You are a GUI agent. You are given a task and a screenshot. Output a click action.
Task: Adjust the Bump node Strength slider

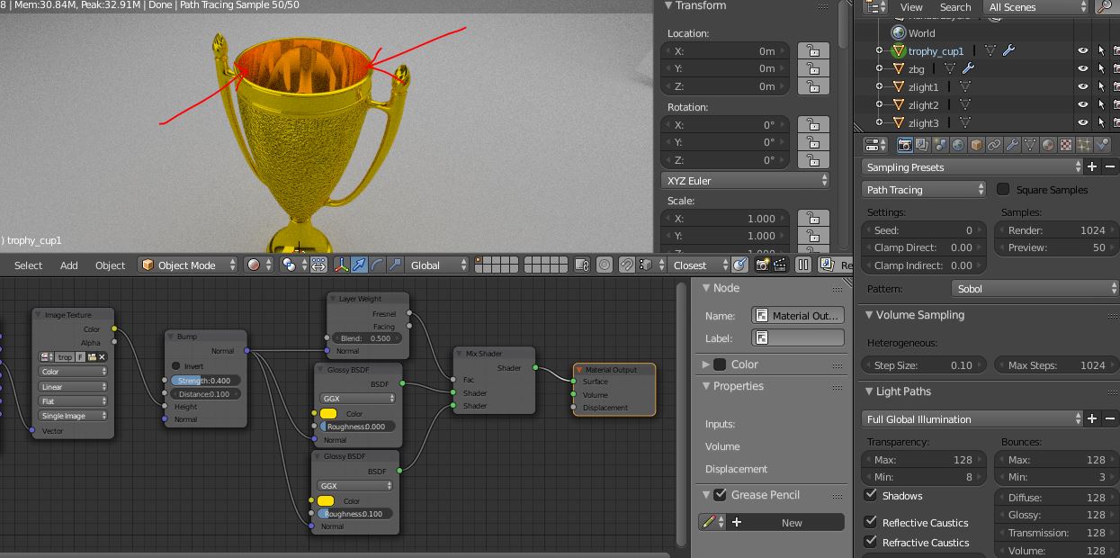click(206, 381)
